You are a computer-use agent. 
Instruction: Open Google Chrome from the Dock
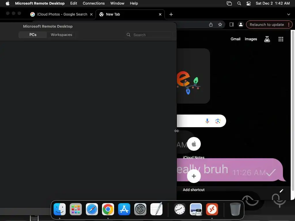pyautogui.click(x=108, y=209)
